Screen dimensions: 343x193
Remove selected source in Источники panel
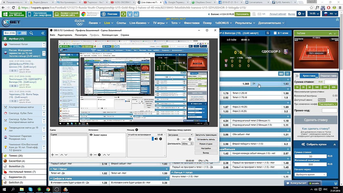95,155
